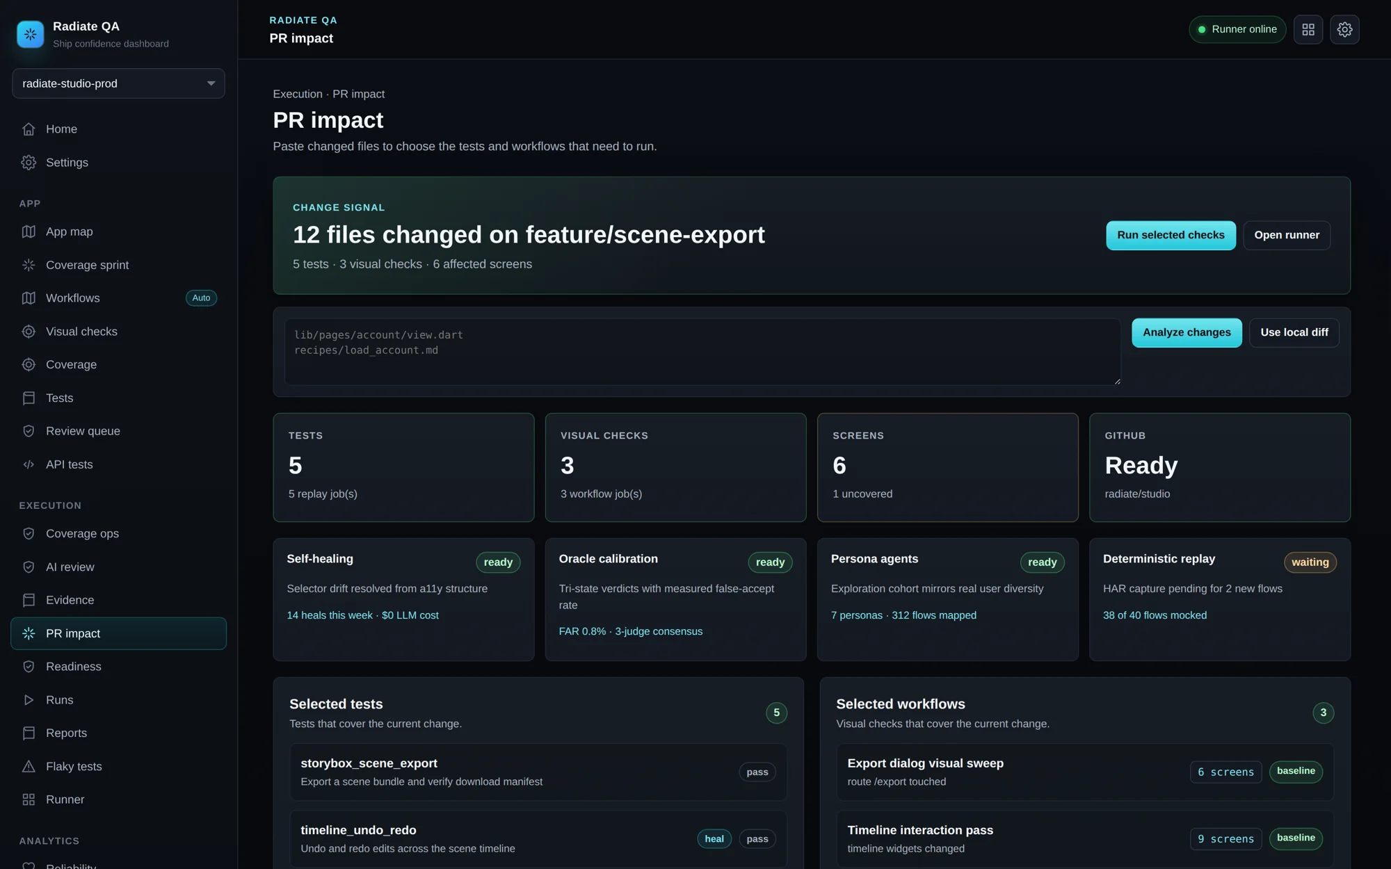Click the Persona agents ready badge
This screenshot has height=869, width=1391.
pos(1042,562)
